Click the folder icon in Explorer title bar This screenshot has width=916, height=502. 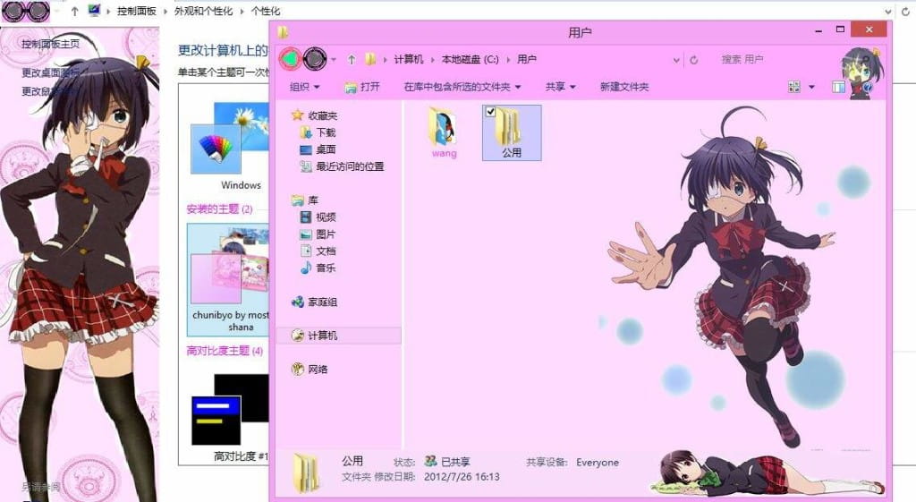coord(283,31)
